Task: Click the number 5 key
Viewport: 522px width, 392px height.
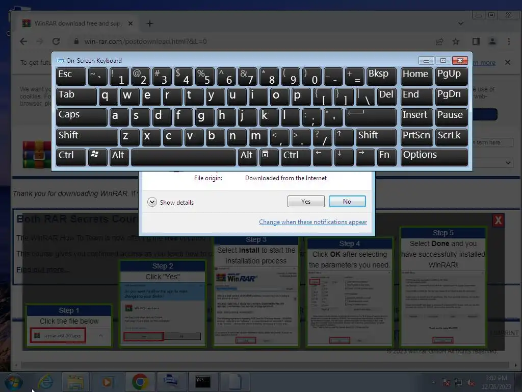Action: (x=204, y=77)
